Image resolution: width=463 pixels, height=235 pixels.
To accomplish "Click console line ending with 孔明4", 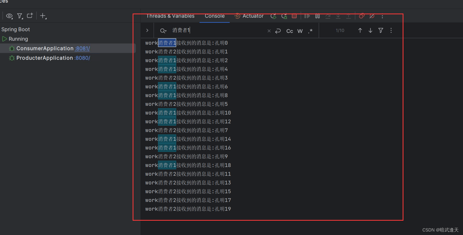I will (186, 69).
